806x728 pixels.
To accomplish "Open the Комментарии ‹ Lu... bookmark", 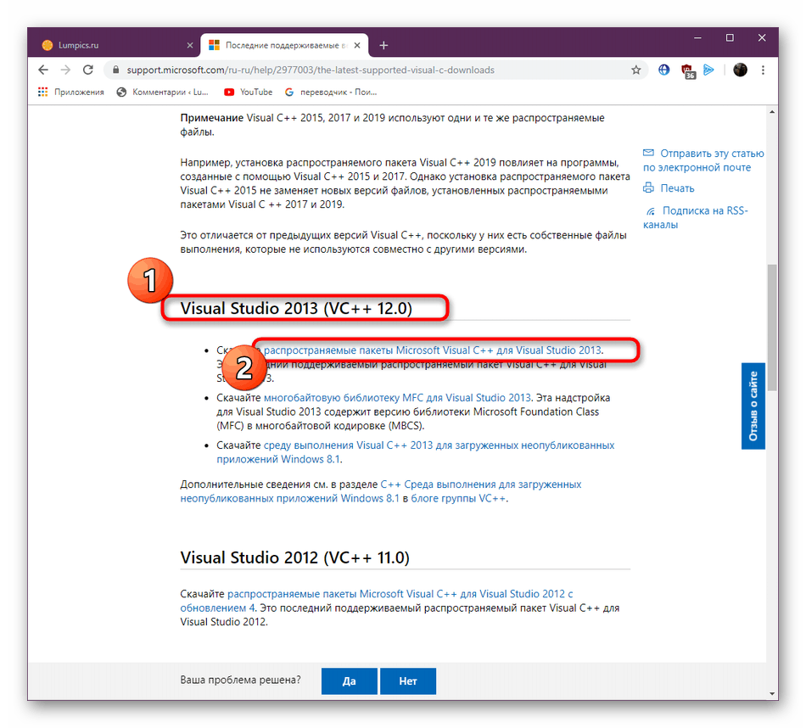I will click(162, 92).
